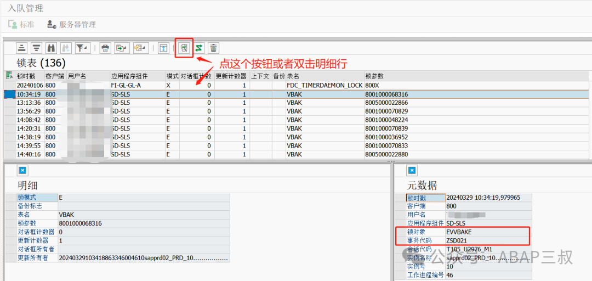Click the 更新计数器 column header
The height and width of the screenshot is (281, 592).
pos(232,76)
